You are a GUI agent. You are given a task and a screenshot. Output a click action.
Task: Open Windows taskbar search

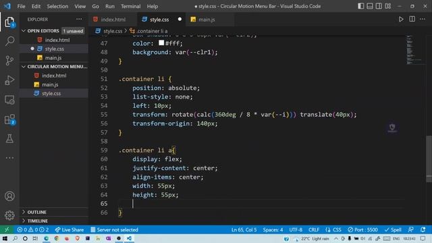coord(15,238)
